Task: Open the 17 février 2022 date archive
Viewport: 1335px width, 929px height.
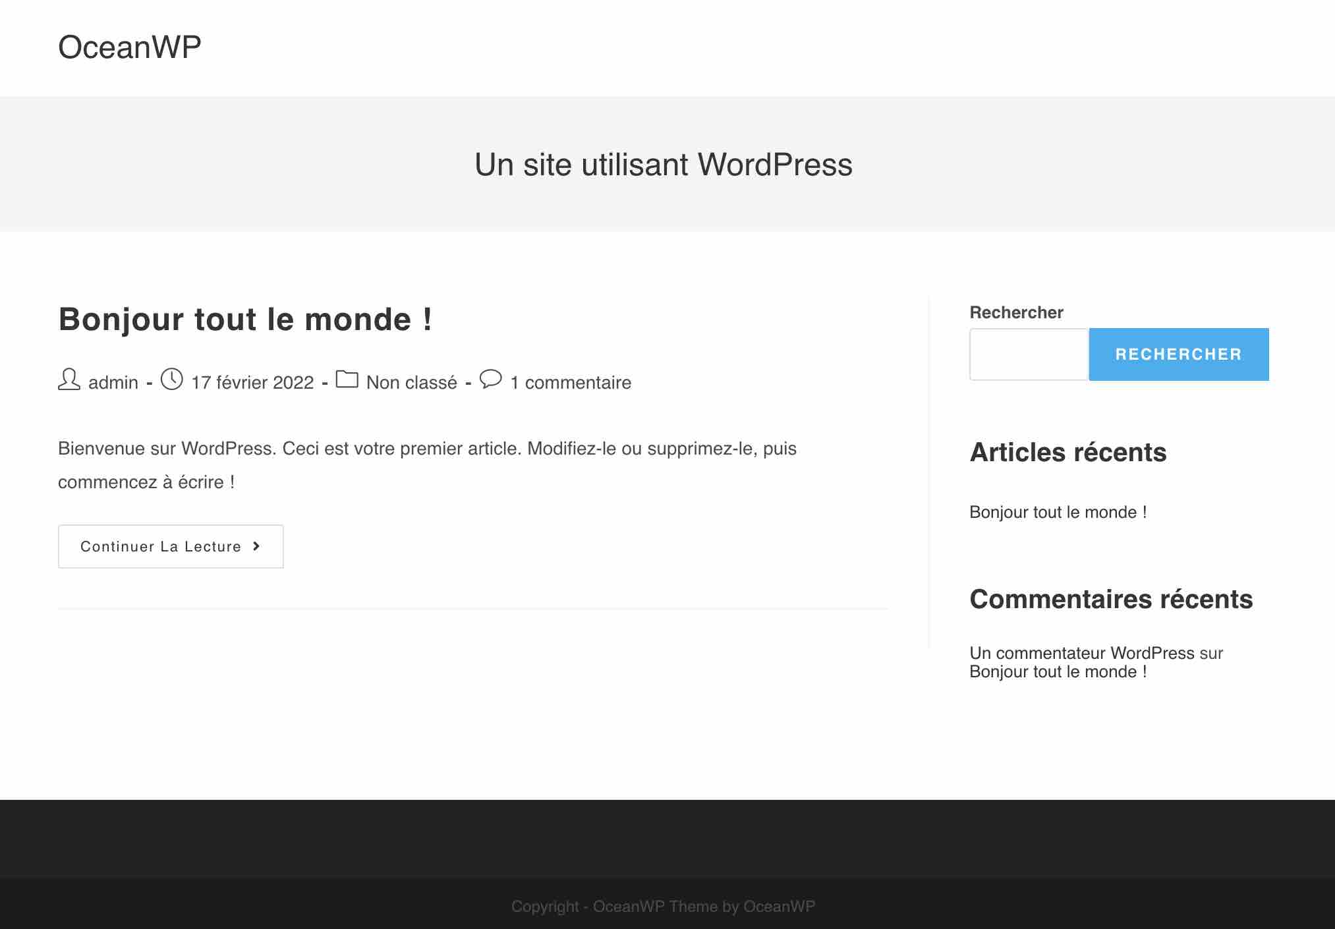Action: point(252,383)
